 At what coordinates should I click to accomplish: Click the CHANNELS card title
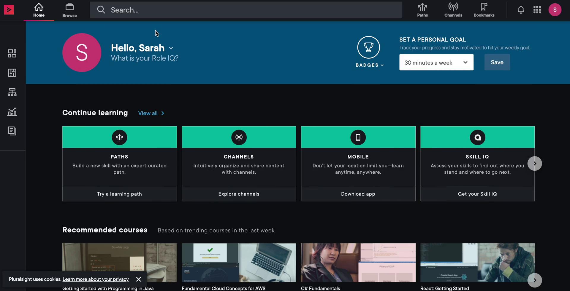[239, 157]
